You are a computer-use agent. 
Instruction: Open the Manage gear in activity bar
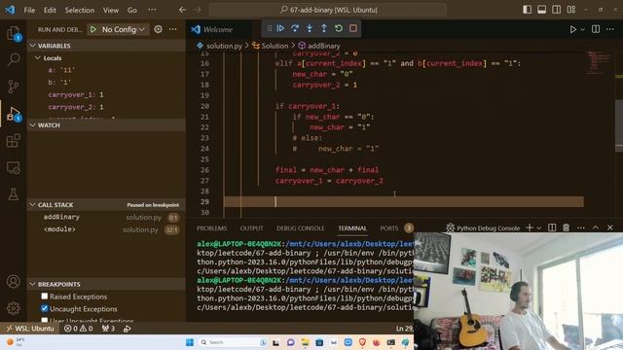point(14,308)
